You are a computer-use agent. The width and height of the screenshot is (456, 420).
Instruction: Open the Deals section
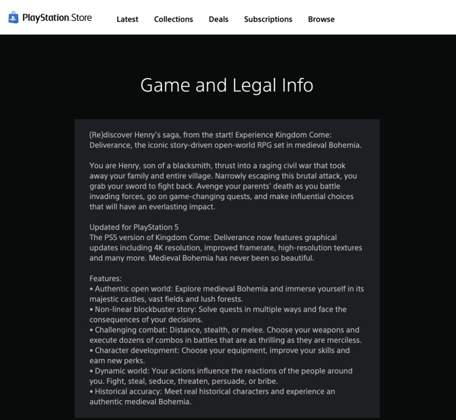[218, 19]
